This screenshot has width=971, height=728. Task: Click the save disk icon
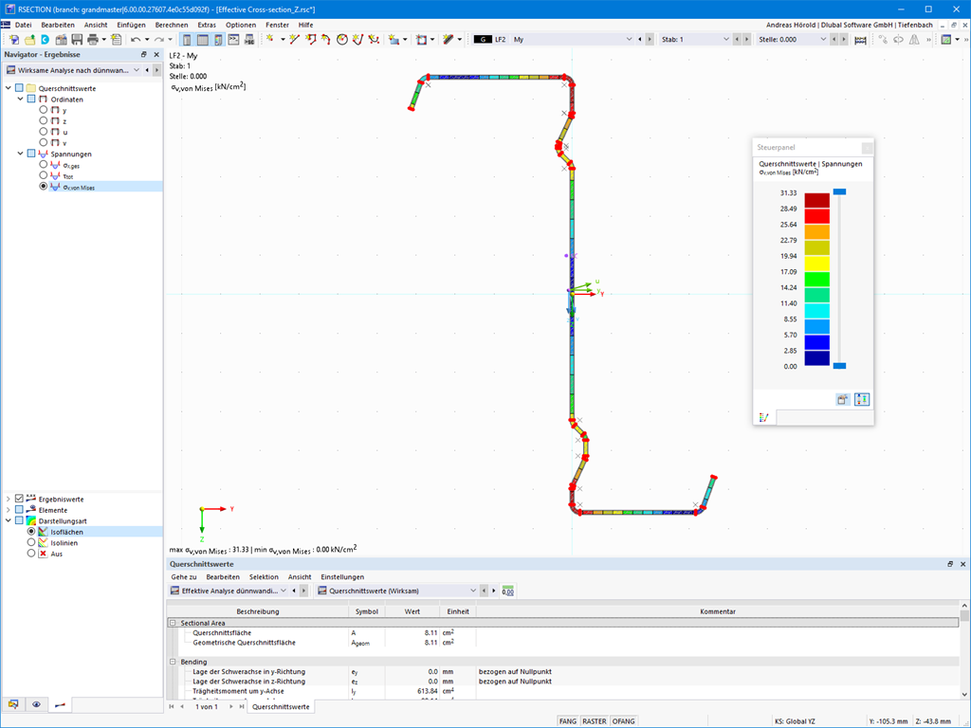click(77, 40)
